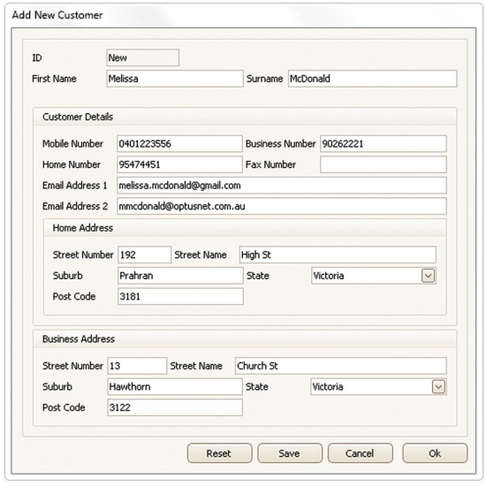
Task: Focus the Email Address 1 field
Action: [282, 186]
